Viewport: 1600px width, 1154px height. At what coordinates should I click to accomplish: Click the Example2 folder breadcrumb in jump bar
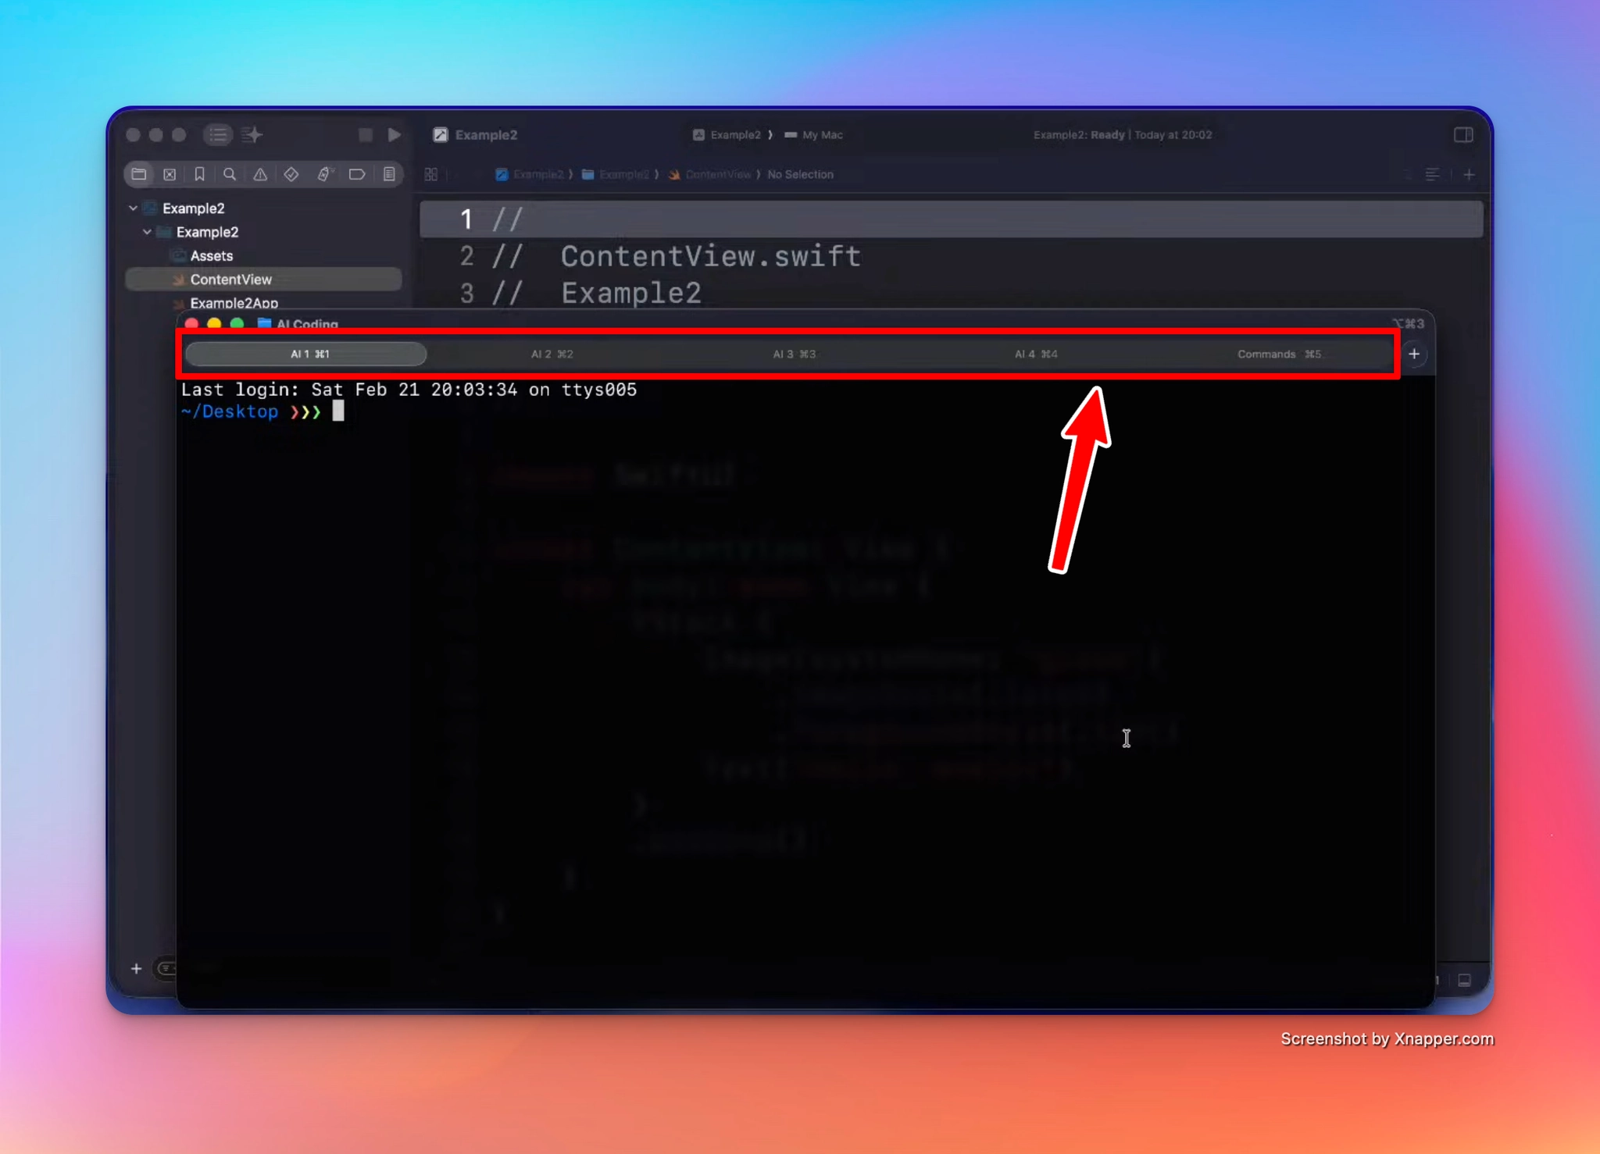coord(616,174)
